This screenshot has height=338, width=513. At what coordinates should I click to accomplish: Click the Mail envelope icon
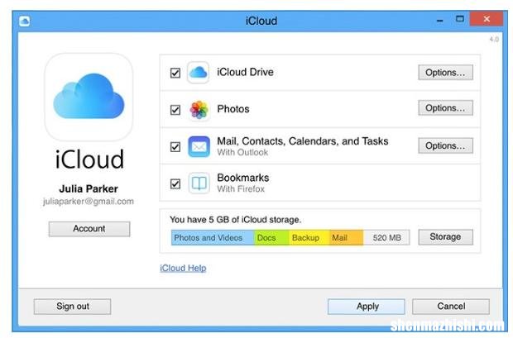pos(199,146)
